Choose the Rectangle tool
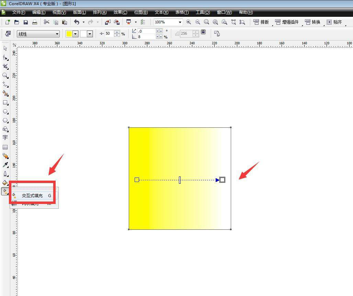The width and height of the screenshot is (353, 296). tap(5, 102)
